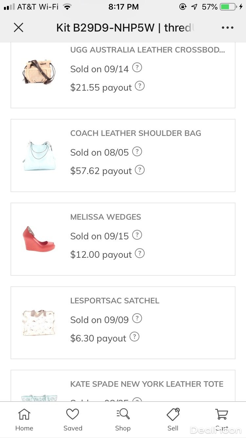Viewport: 246px width, 438px height.
Task: Tap help icon beside Sold on 09/09
Action: (137, 318)
